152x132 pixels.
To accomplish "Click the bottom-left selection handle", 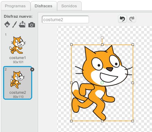I will (x=71, y=121).
